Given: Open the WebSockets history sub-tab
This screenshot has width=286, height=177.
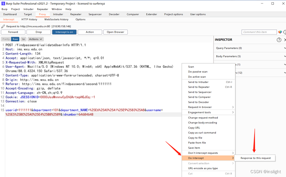Looking at the screenshot, I should (56, 19).
